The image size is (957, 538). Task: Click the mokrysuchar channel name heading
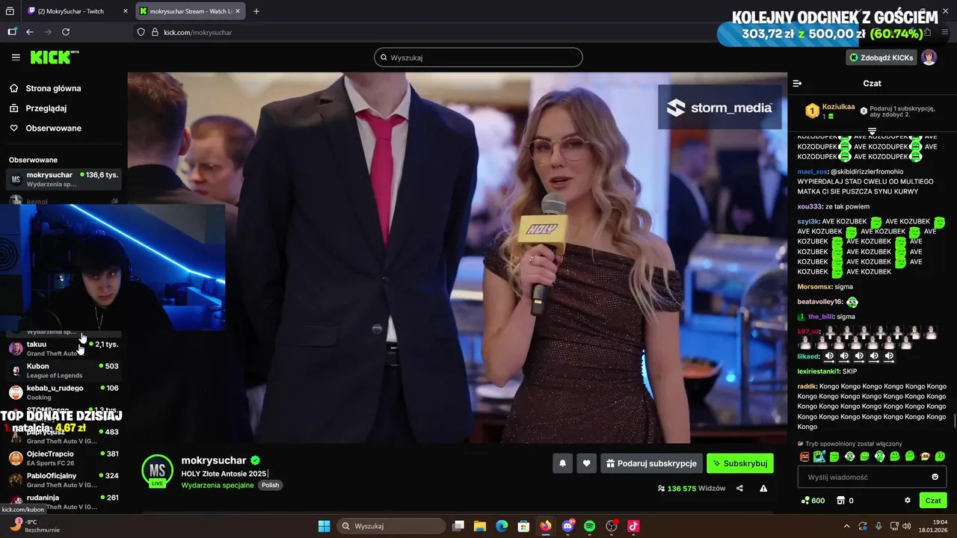tap(214, 460)
